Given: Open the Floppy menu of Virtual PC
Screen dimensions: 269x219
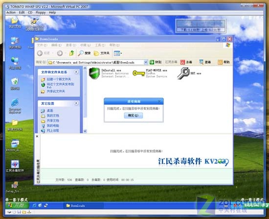Looking at the screenshot, I should (41, 13).
